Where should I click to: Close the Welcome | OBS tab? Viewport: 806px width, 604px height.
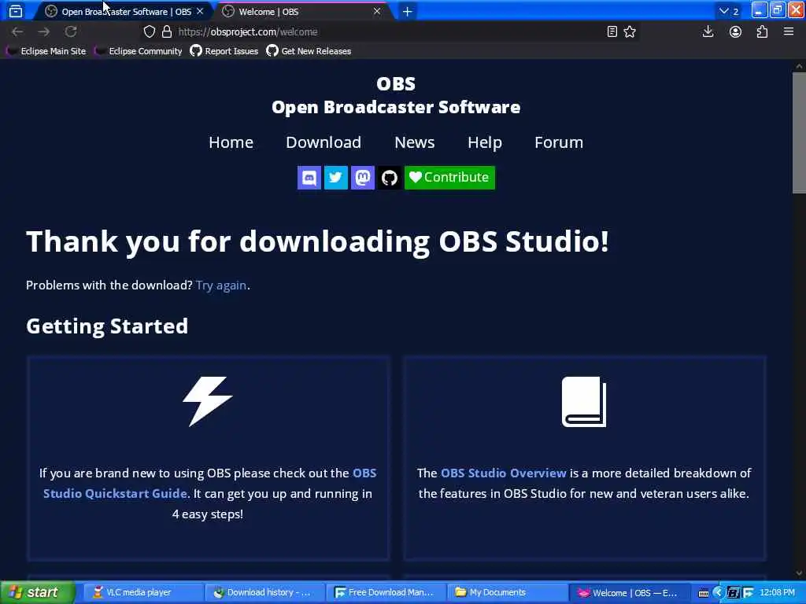click(x=377, y=11)
